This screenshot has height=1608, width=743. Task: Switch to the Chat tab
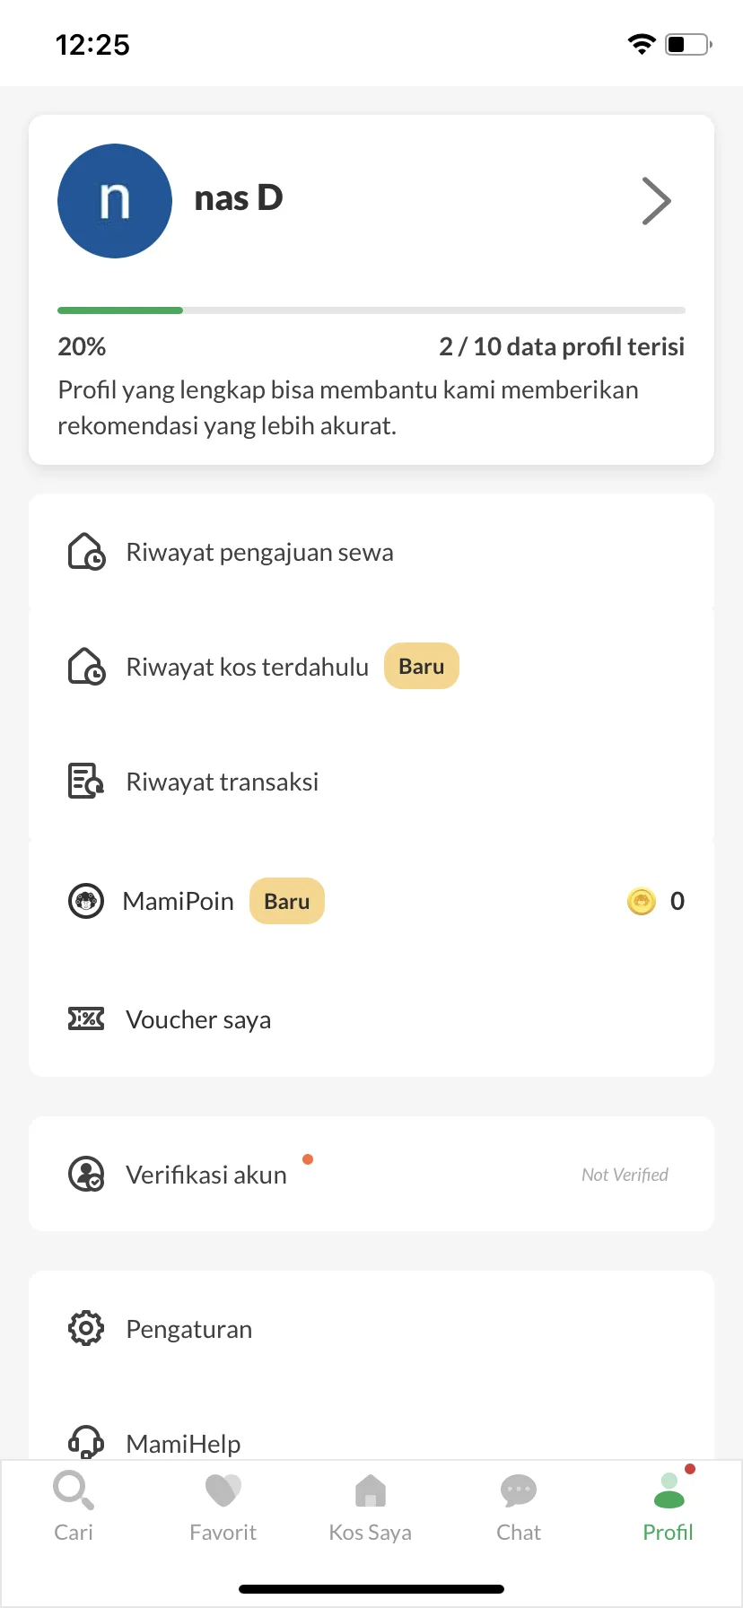[519, 1507]
